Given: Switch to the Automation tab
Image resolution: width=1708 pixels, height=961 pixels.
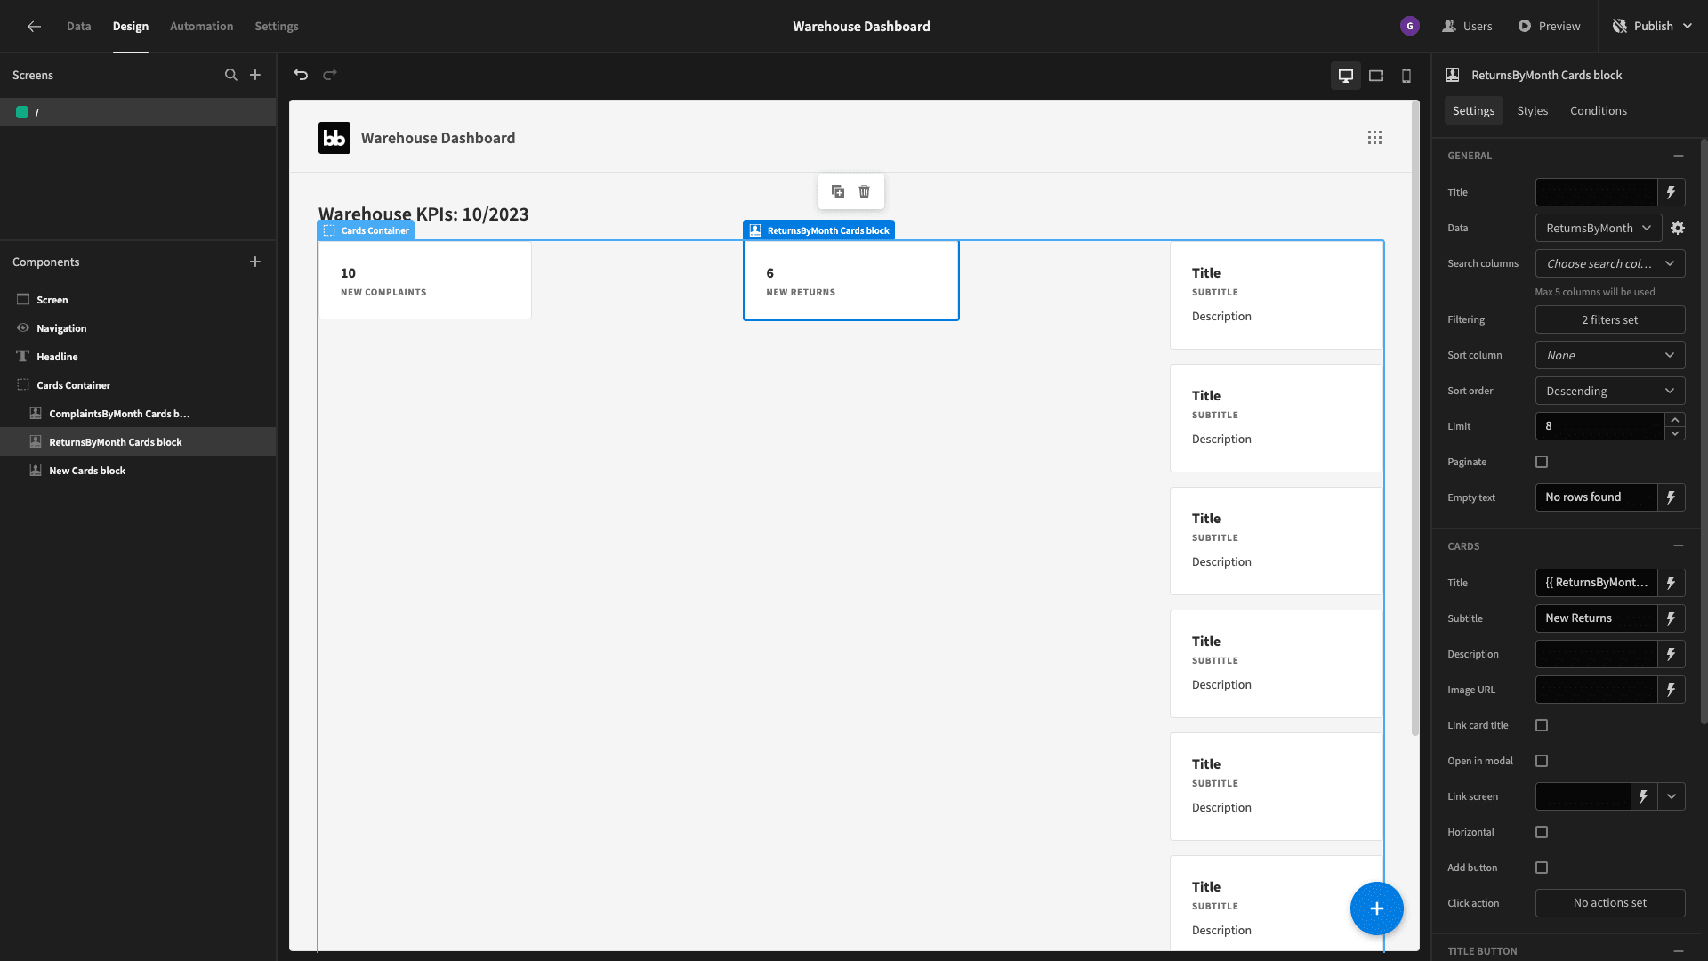Looking at the screenshot, I should click(202, 27).
